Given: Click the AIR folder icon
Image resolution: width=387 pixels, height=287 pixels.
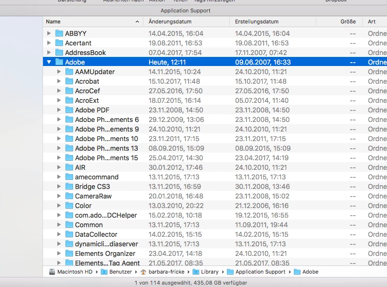Looking at the screenshot, I should coord(69,167).
